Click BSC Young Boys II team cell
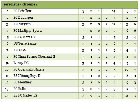140x102 pixels. tap(27, 76)
